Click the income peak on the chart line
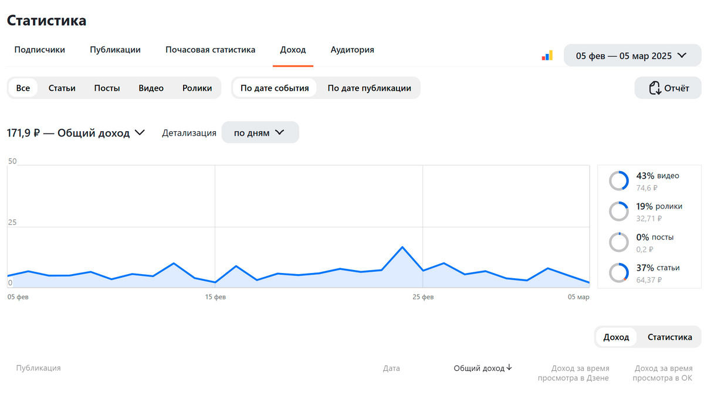The height and width of the screenshot is (396, 704). [402, 247]
